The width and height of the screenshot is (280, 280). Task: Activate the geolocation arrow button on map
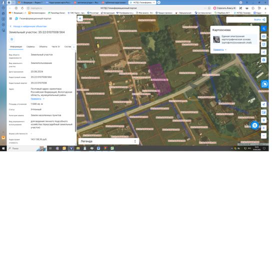[x=264, y=104]
